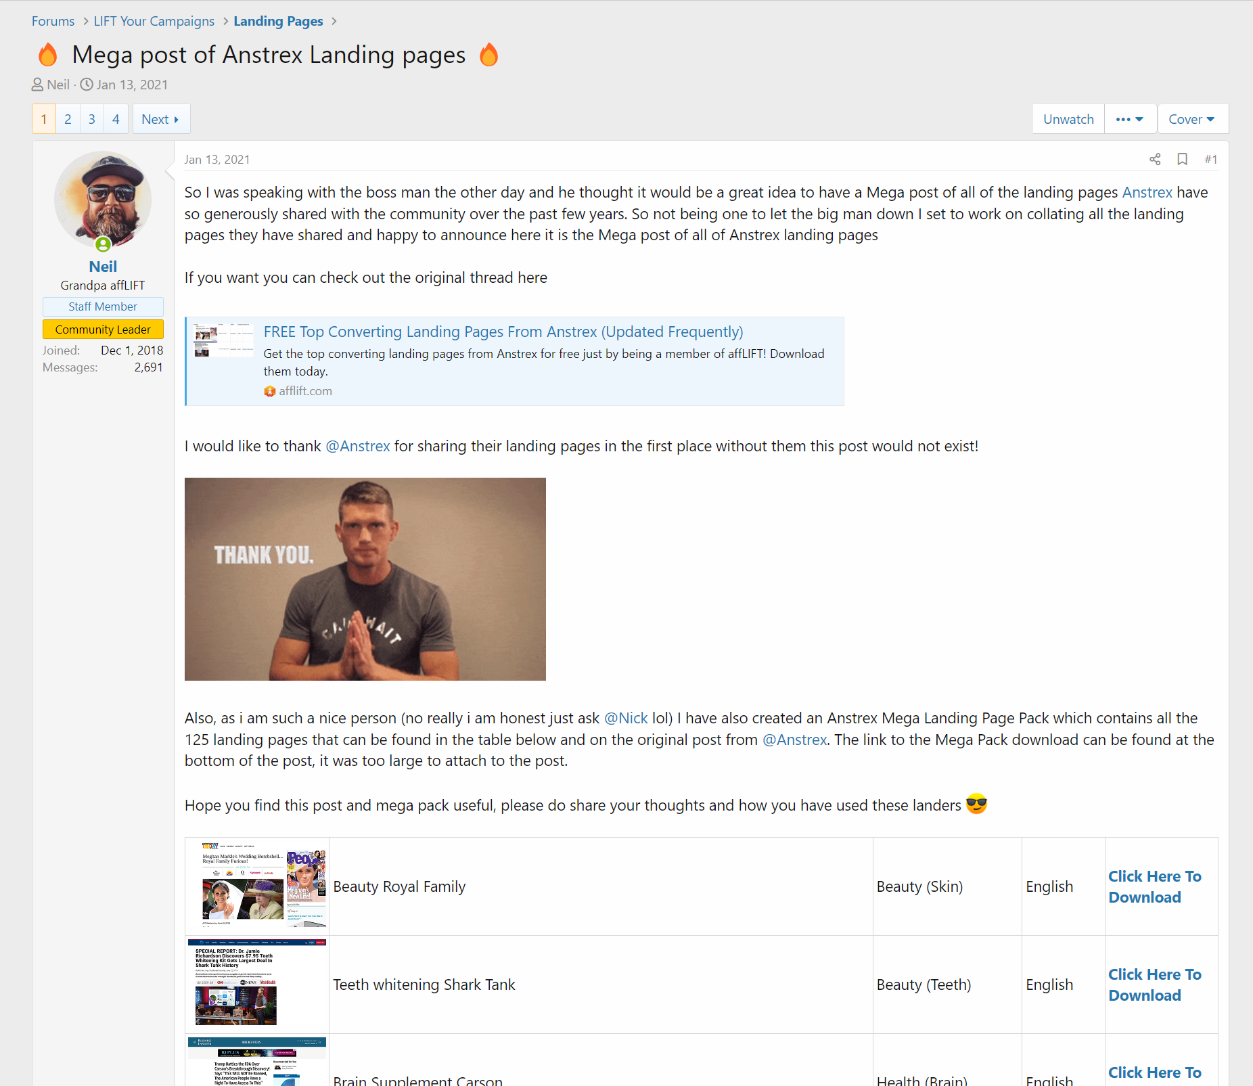Bookmark post #1 with the bookmark icon

(x=1182, y=159)
